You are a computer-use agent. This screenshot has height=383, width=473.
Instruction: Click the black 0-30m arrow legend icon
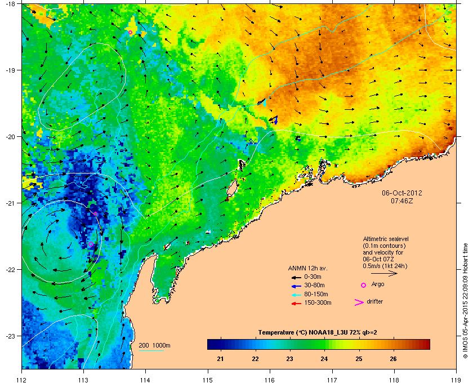(297, 278)
